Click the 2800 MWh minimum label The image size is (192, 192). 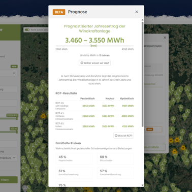coord(61,49)
